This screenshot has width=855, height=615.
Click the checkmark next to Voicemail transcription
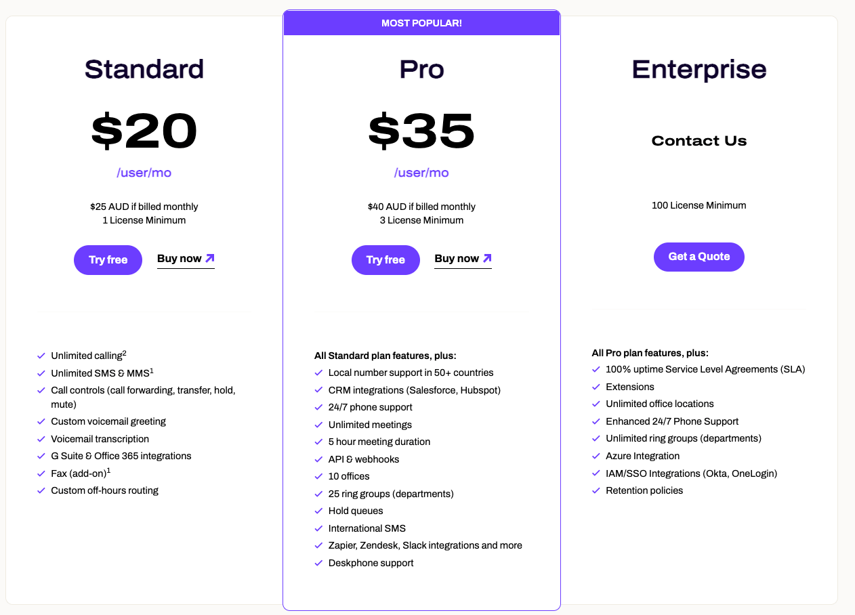[x=41, y=439]
